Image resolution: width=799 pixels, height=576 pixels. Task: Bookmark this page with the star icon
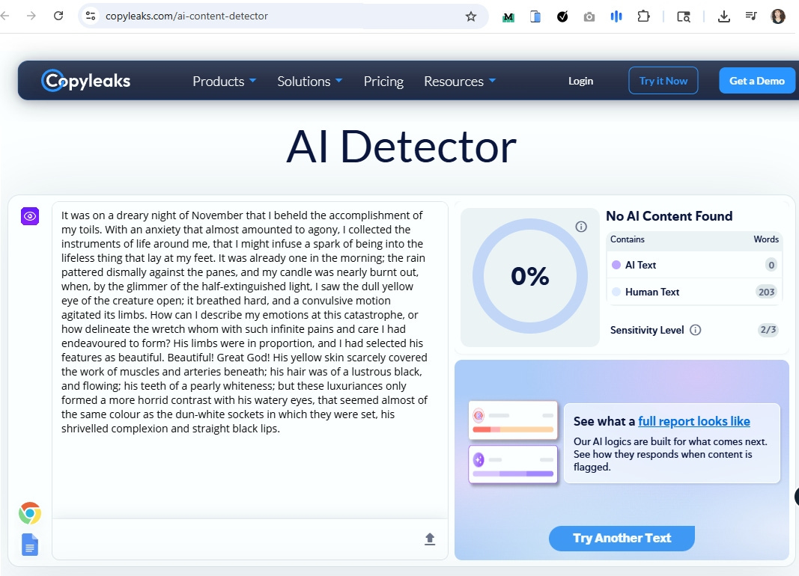point(471,16)
